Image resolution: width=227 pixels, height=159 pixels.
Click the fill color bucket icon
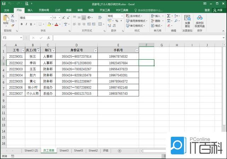click(49, 24)
